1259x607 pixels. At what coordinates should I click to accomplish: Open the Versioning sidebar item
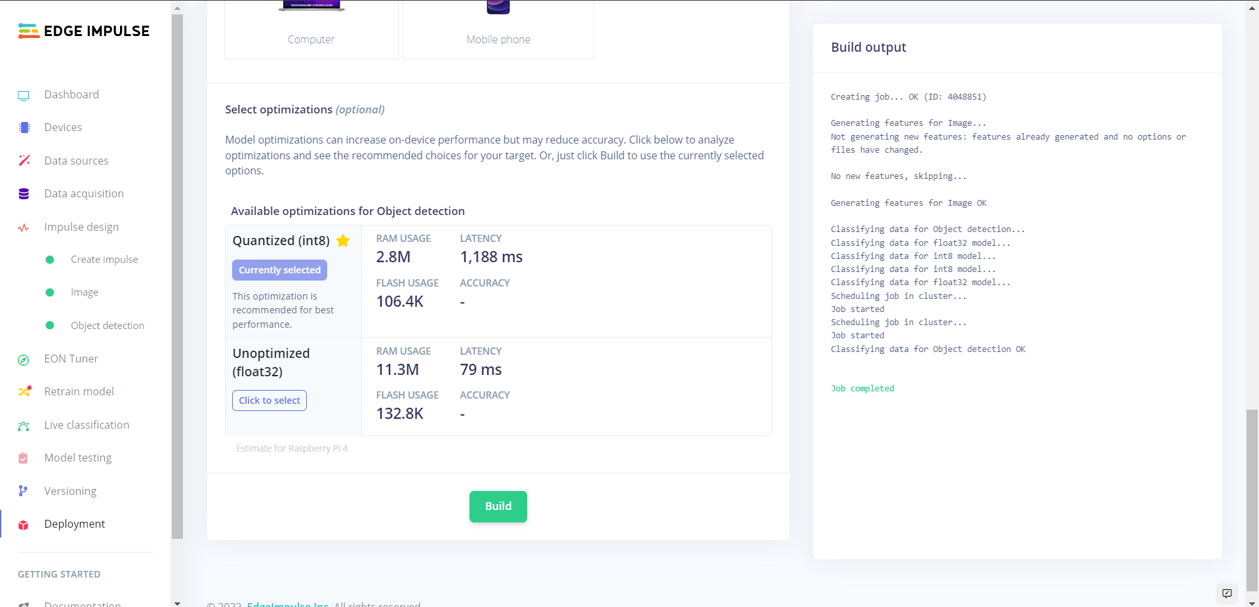click(70, 491)
